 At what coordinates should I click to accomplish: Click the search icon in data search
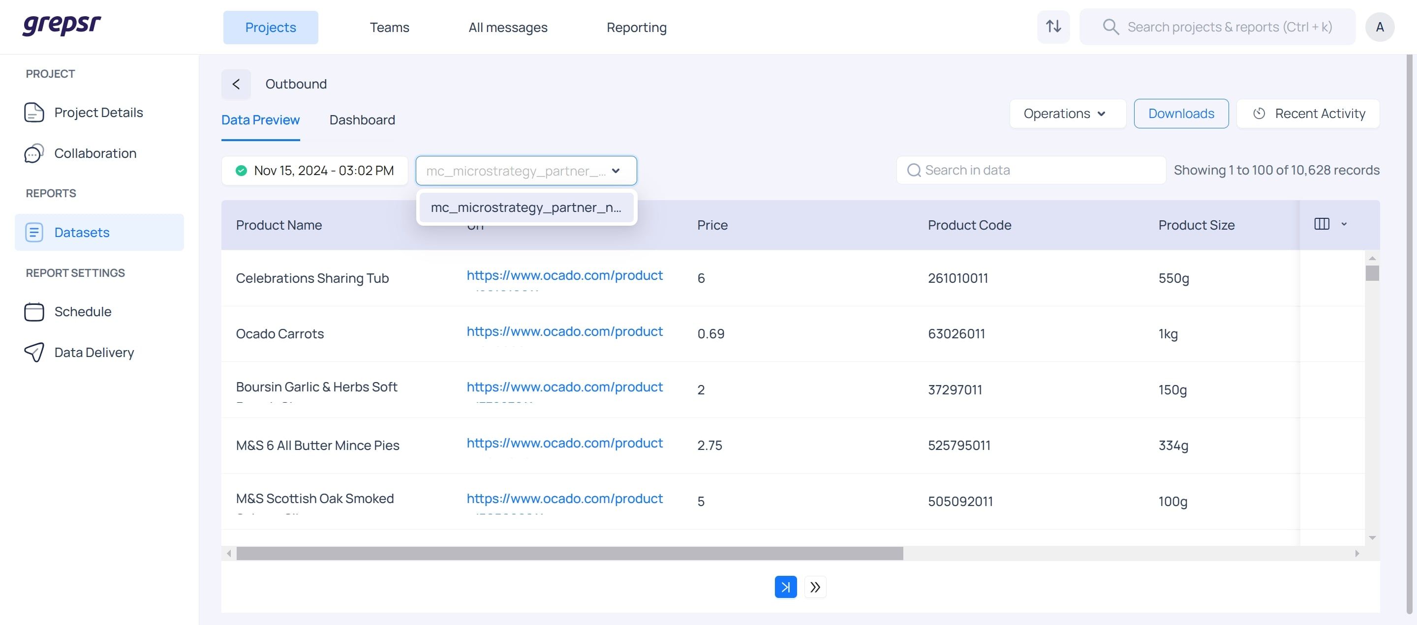click(x=914, y=171)
